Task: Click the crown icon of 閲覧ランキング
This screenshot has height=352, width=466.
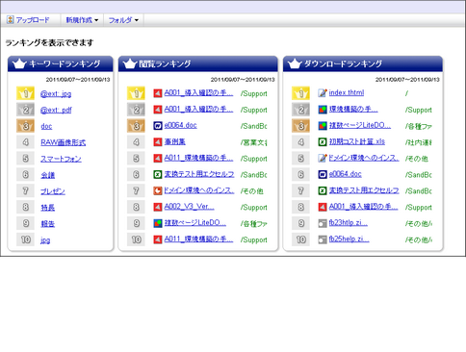Action: point(130,63)
